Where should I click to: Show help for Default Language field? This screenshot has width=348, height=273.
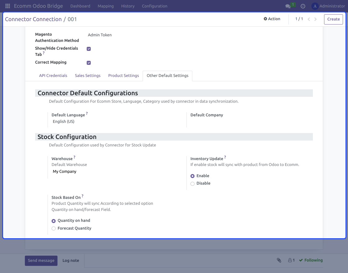click(87, 114)
